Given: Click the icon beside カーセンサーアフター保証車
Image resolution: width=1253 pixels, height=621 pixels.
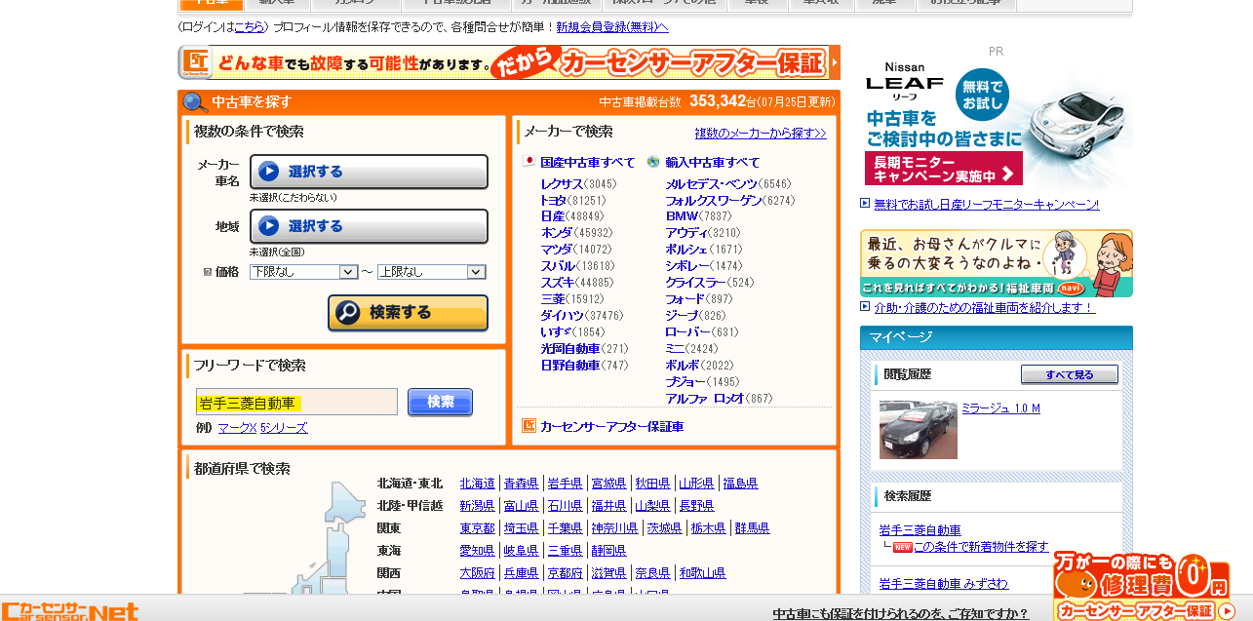Looking at the screenshot, I should pos(529,426).
